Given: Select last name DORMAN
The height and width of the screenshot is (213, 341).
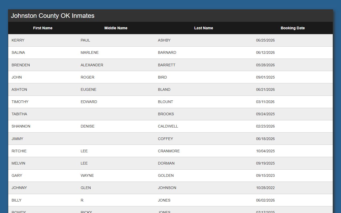Looking at the screenshot, I should (x=166, y=163).
